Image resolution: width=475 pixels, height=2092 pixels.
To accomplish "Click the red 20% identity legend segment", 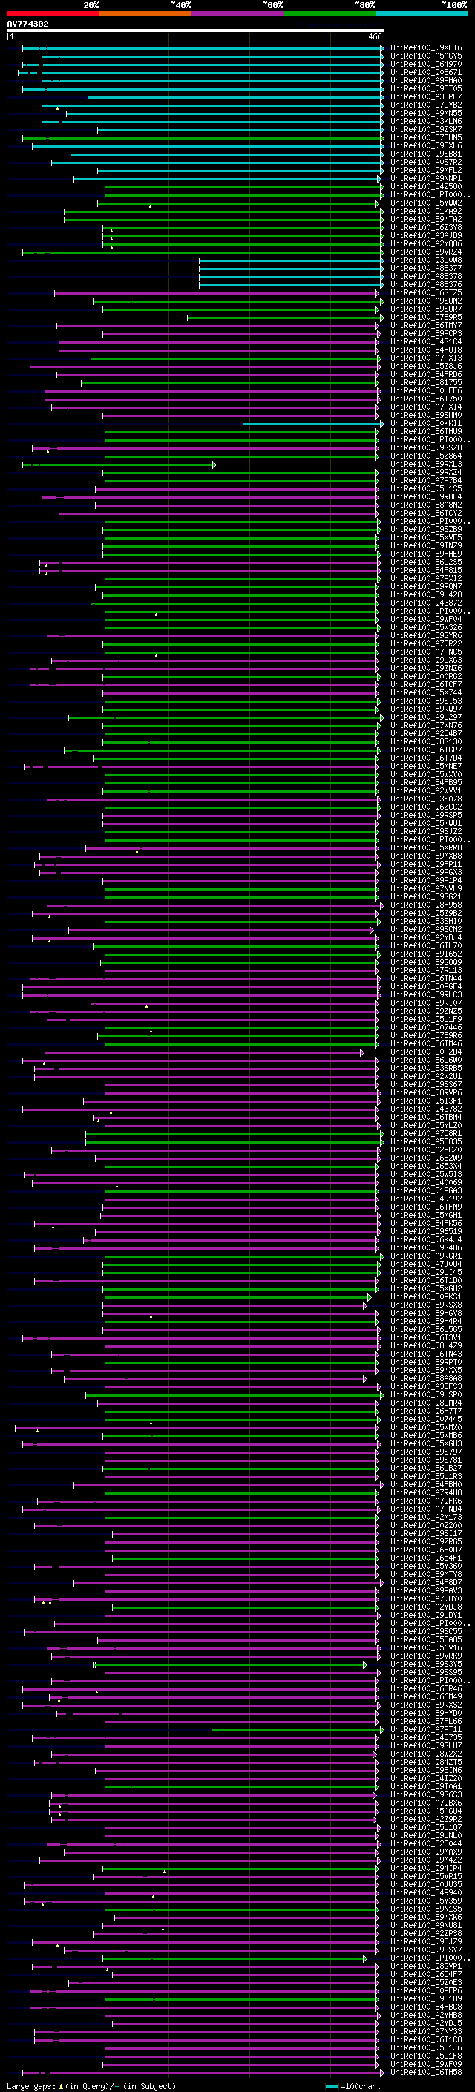I will (53, 13).
